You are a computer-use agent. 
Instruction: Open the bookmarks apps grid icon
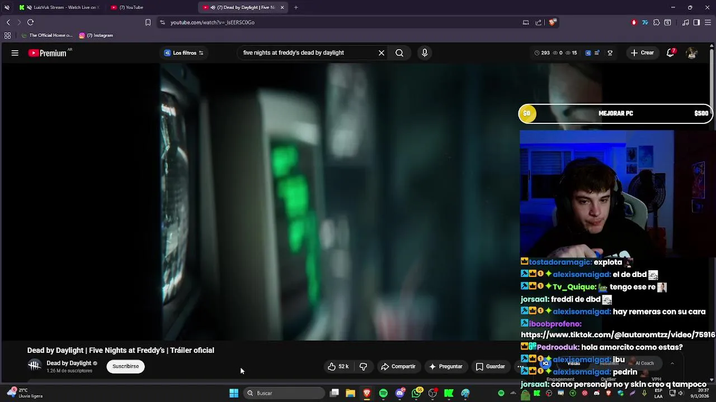pos(7,35)
